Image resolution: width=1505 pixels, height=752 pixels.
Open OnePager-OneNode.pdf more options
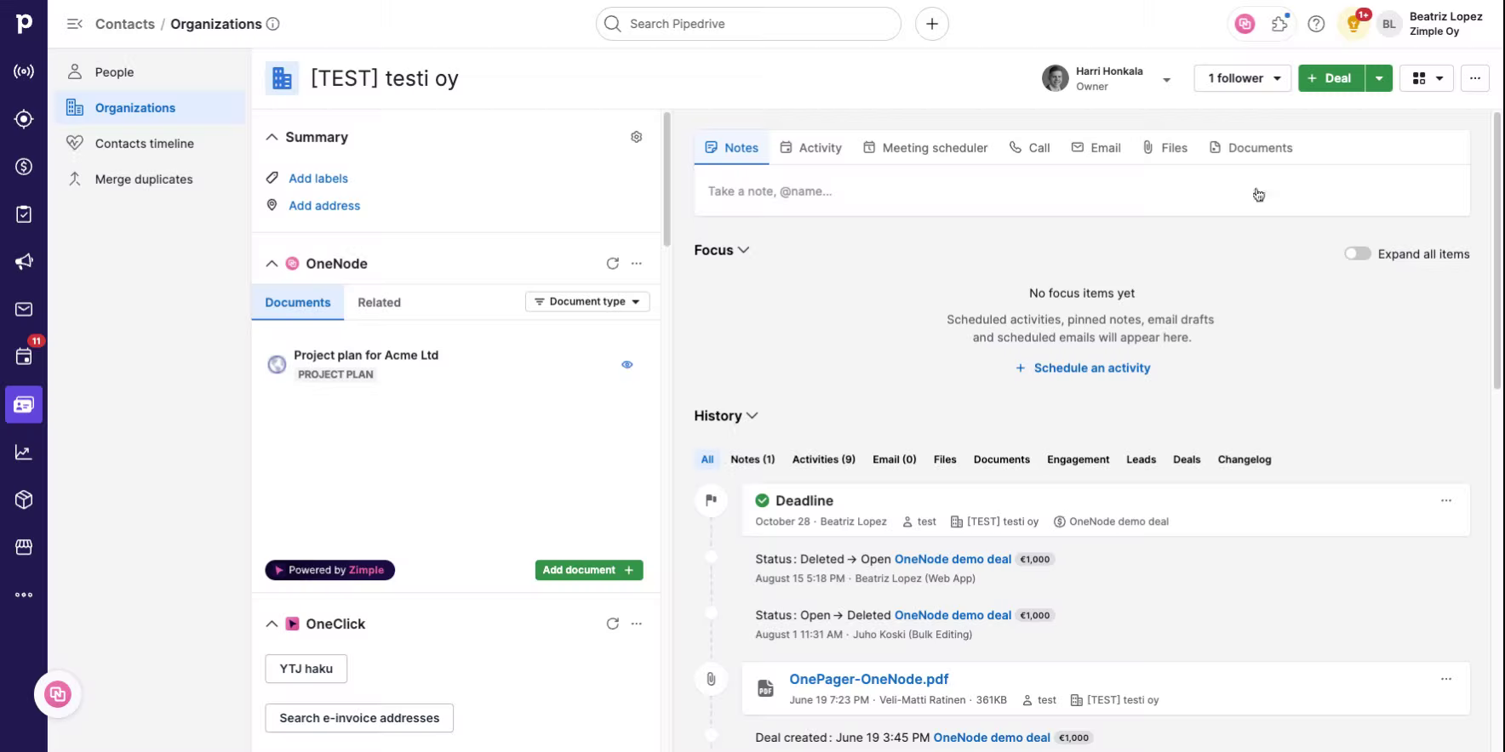point(1446,679)
